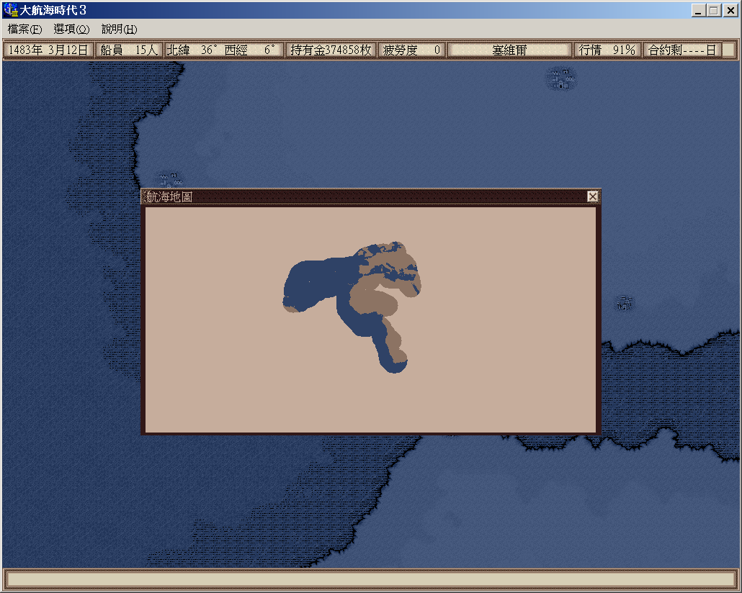The width and height of the screenshot is (742, 593).
Task: Click the 疲勞度 fatigue indicator
Action: click(411, 50)
